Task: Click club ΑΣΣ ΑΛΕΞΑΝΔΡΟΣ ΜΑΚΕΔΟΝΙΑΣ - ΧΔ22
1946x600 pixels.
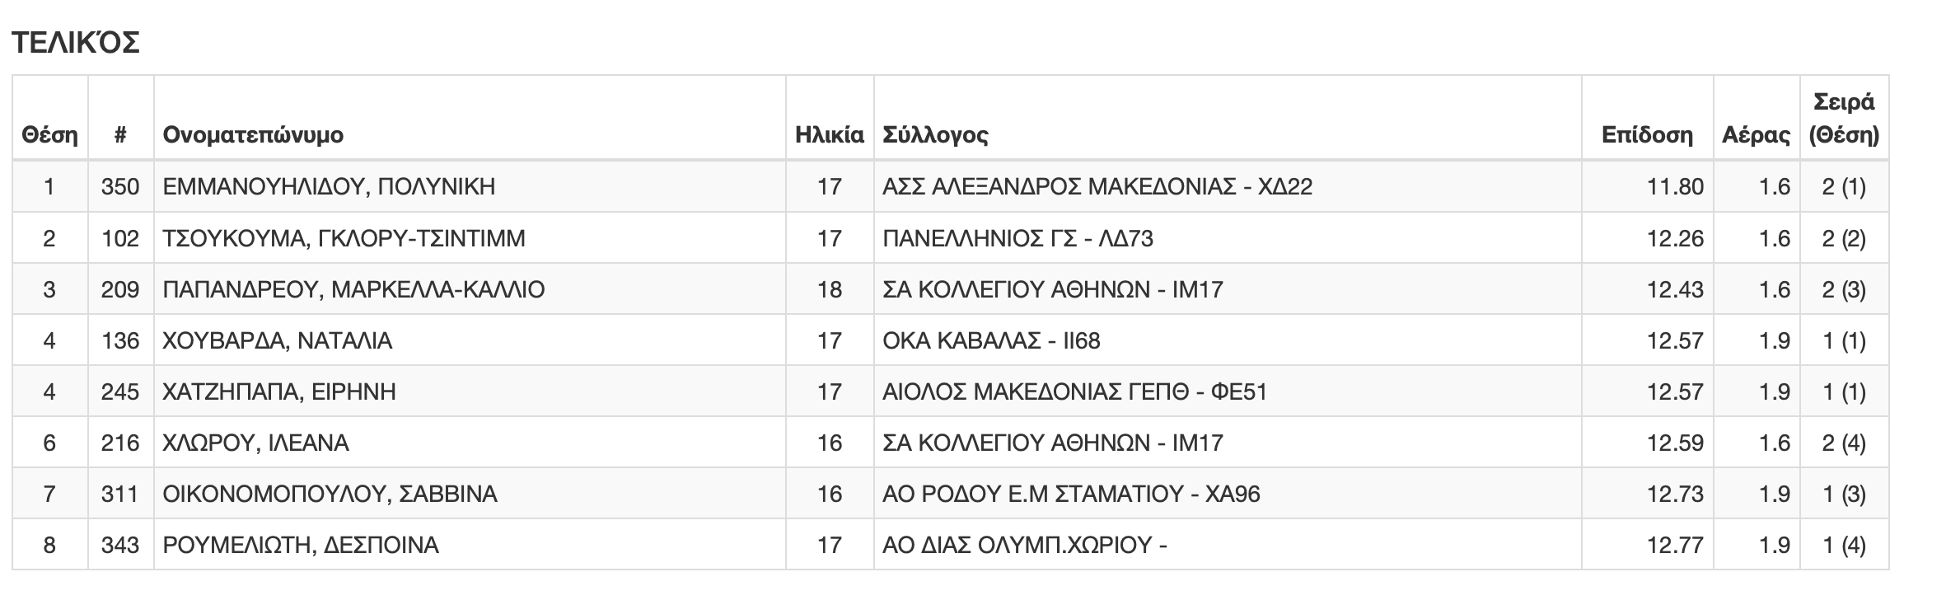Action: (1097, 186)
